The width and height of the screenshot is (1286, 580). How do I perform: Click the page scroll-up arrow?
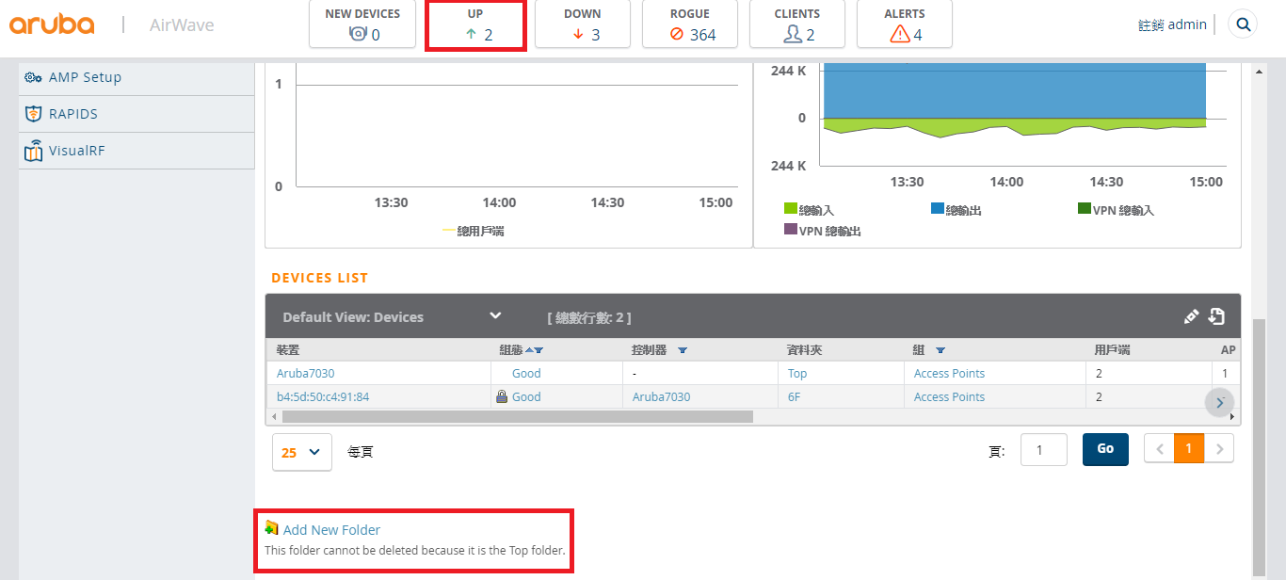pos(1260,72)
